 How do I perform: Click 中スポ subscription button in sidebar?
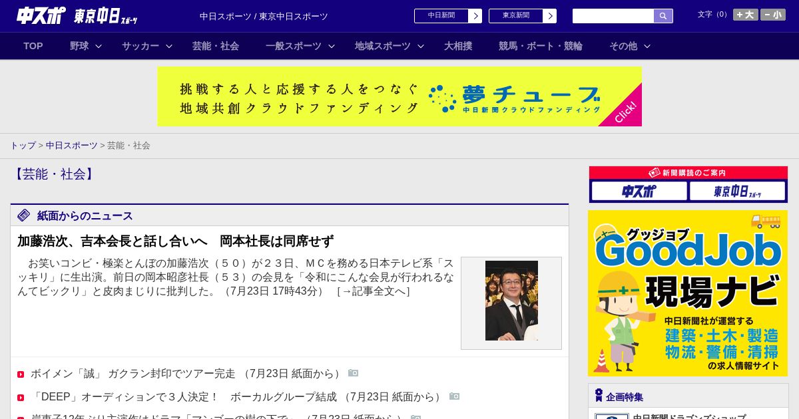click(639, 192)
